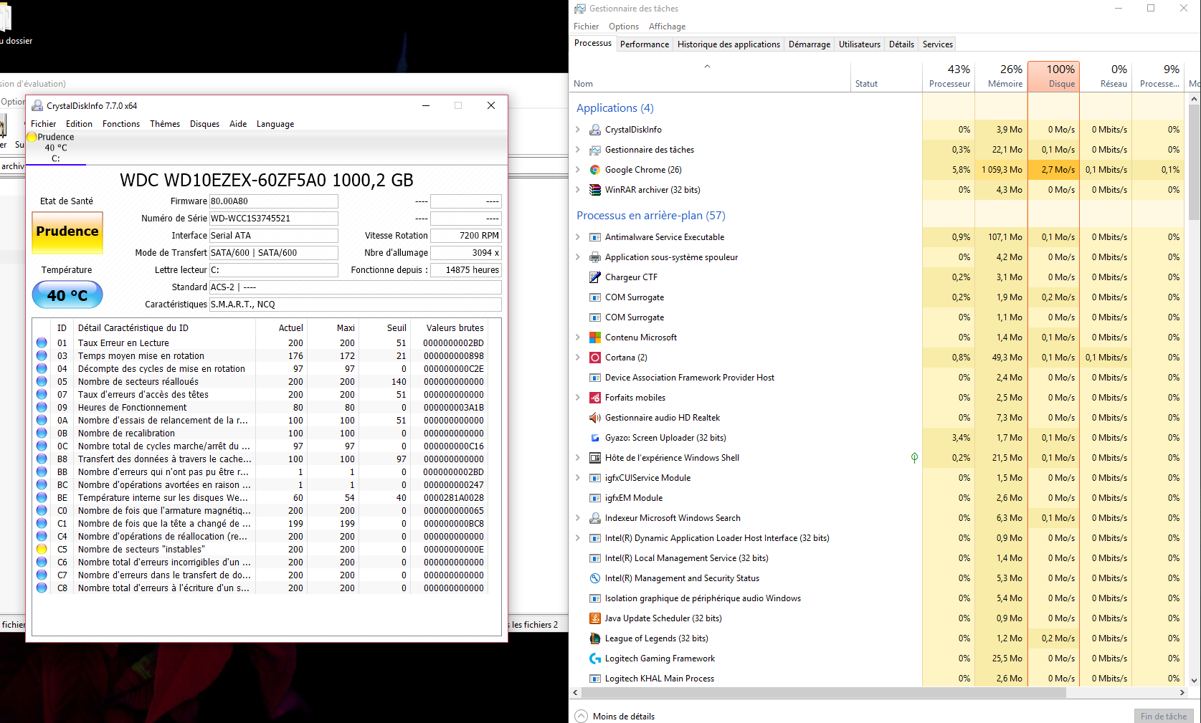Screen dimensions: 1201x723
Task: Open the Performance tab in Task Manager
Action: pos(645,44)
